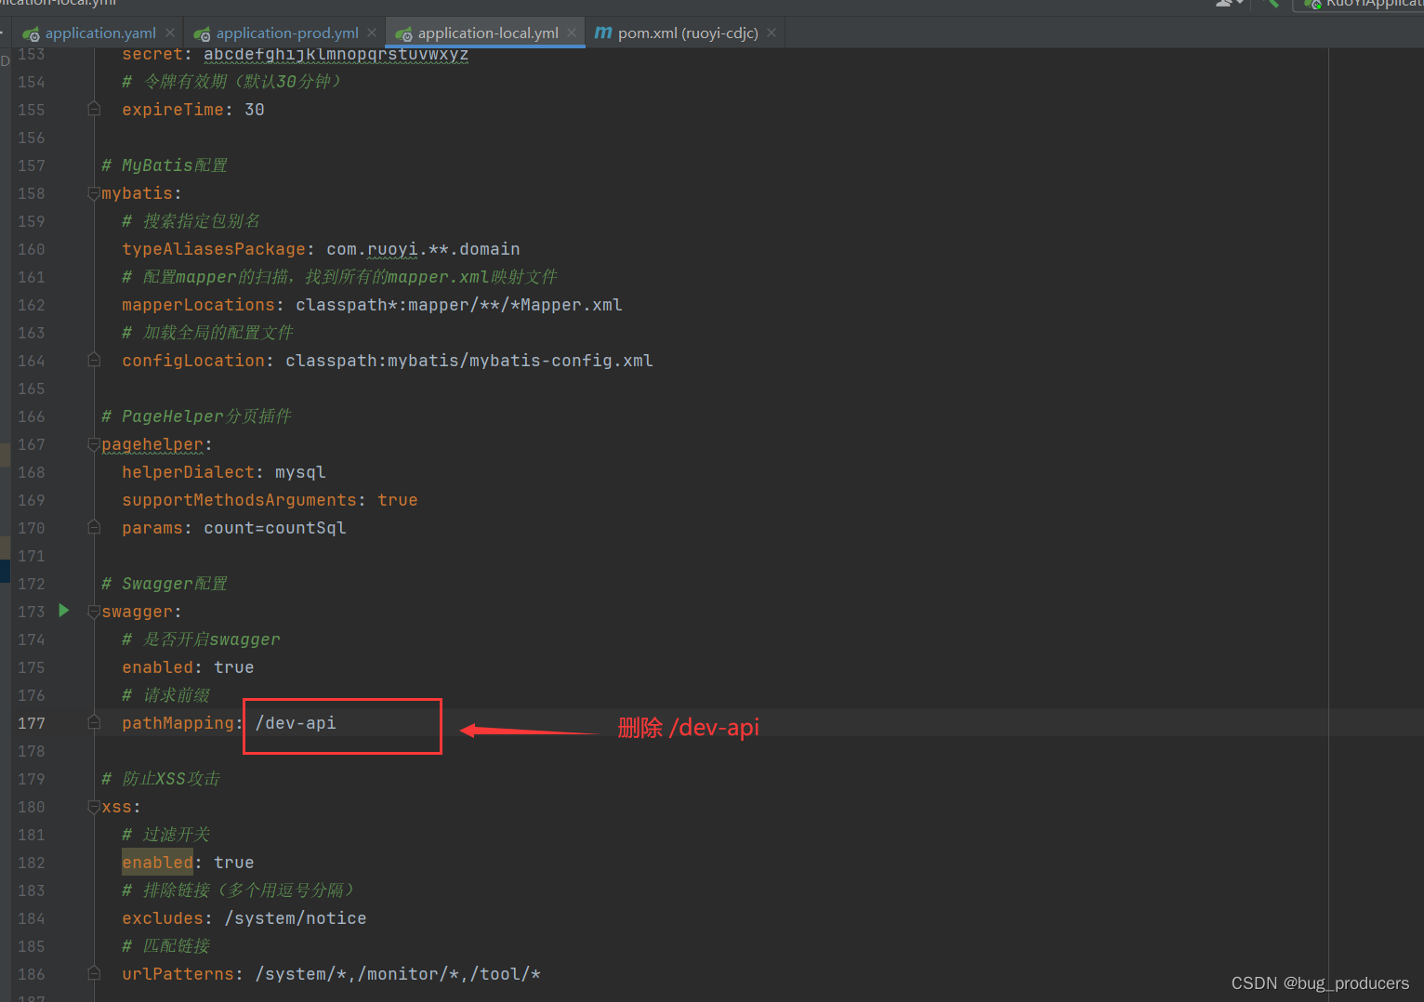Screen dimensions: 1424x1002
Task: Click the excludes key on line 184
Action: tap(163, 918)
